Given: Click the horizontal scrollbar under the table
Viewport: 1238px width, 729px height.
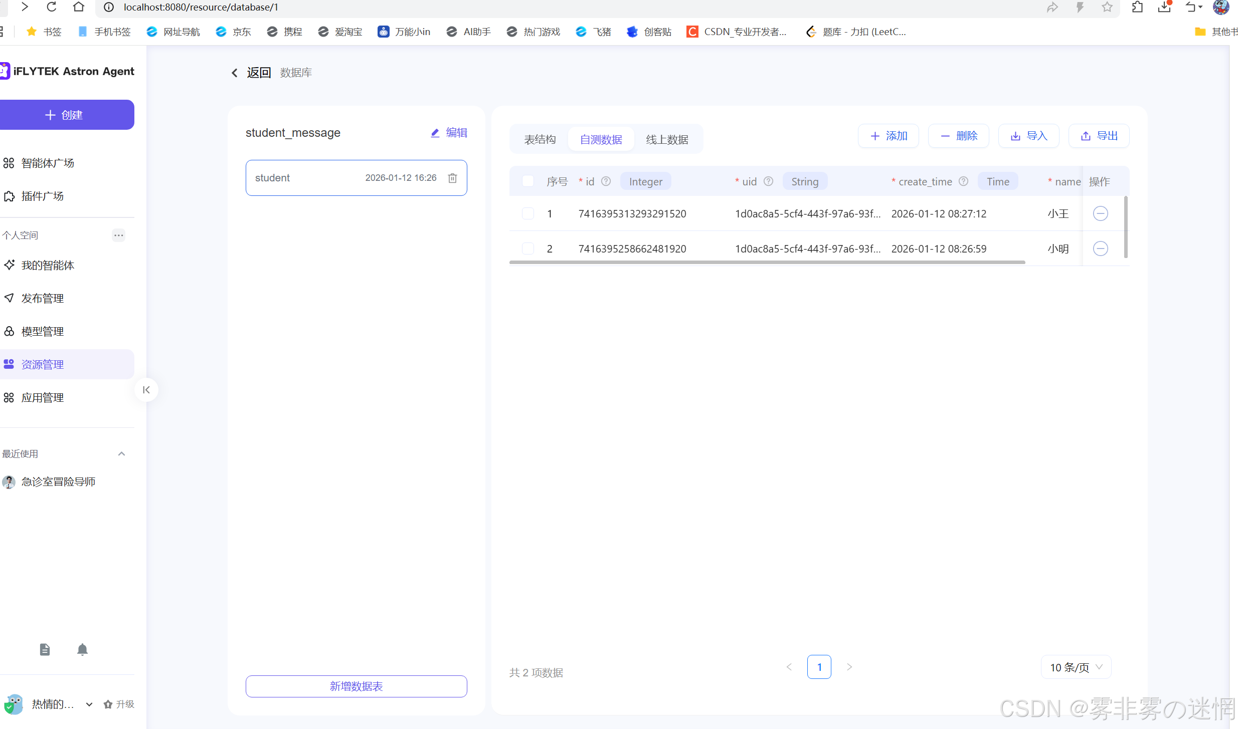Looking at the screenshot, I should [x=767, y=262].
